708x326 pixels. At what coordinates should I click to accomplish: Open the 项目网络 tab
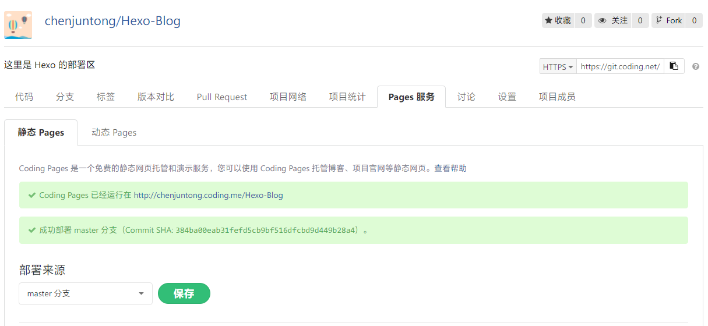288,97
